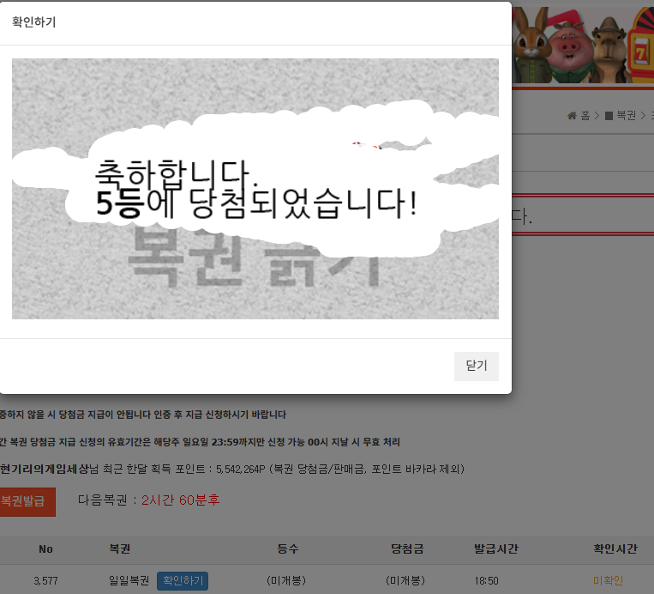Open the 홈 breadcrumb link
Screen dimensions: 654x594
click(x=585, y=116)
